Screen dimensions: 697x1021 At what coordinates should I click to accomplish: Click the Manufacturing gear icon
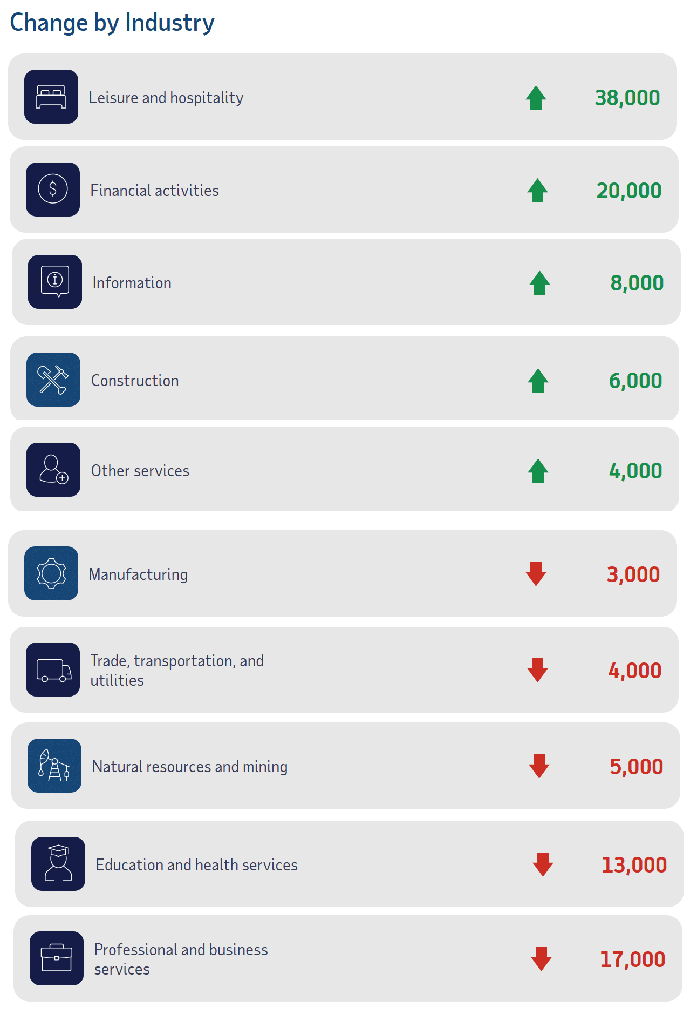tap(51, 573)
